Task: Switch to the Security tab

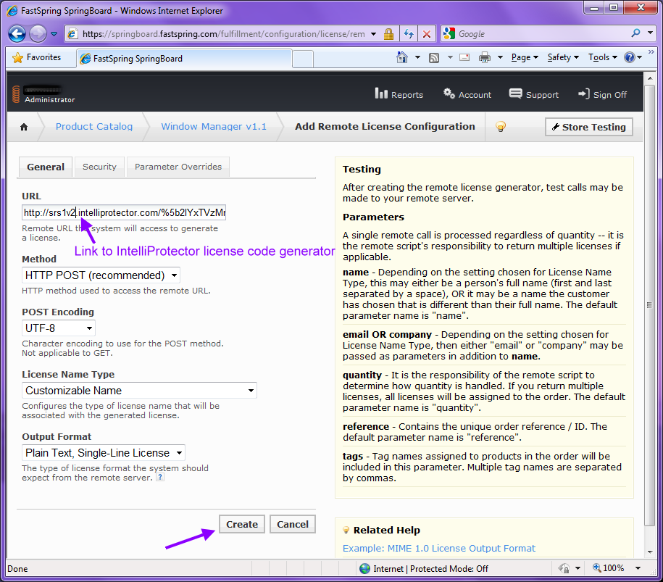Action: 99,167
